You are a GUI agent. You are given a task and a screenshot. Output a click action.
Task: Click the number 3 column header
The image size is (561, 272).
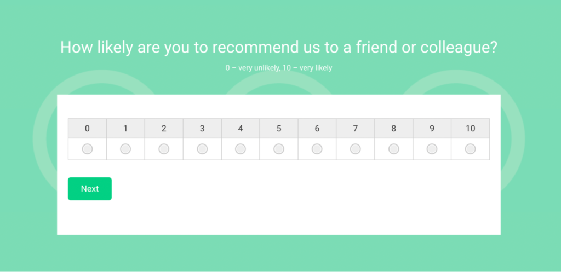tap(202, 129)
